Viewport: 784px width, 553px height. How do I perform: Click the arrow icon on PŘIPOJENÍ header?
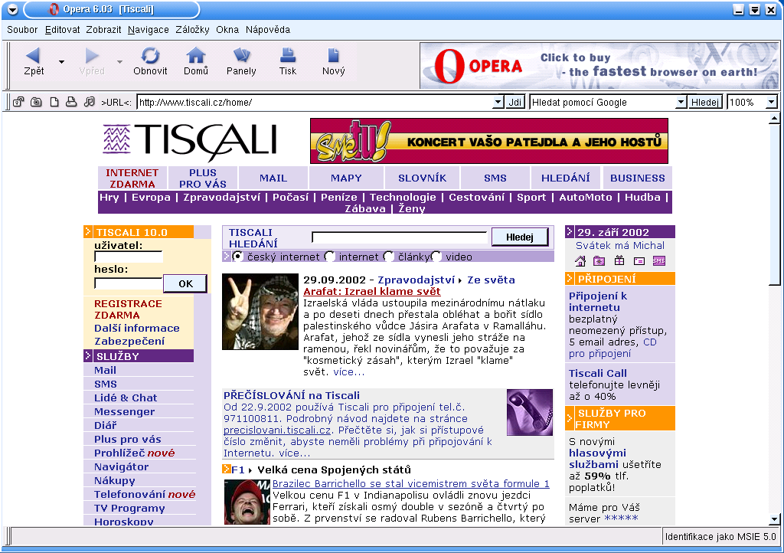(x=569, y=278)
